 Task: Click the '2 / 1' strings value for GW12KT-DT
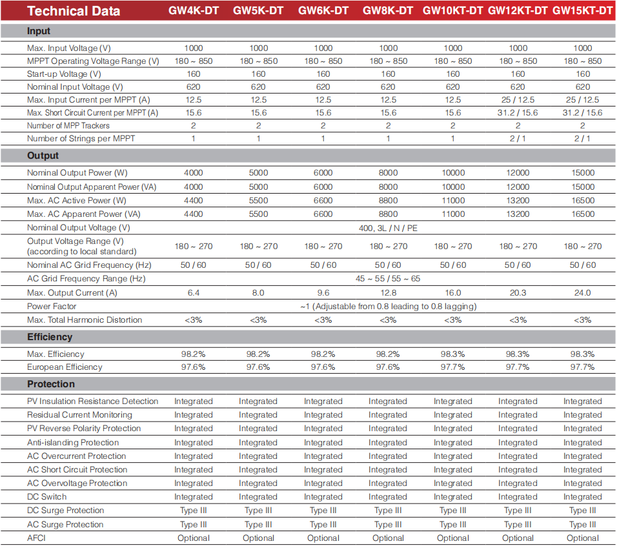(518, 139)
